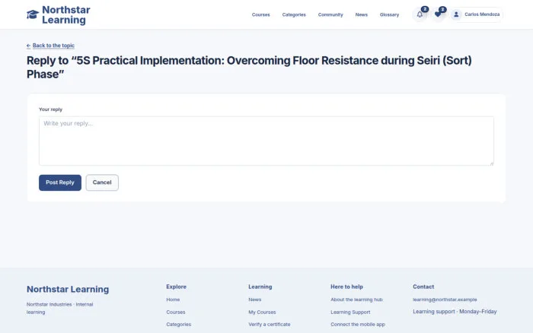Screen dimensions: 533x333
Task: Click Learning support · Monday–Friday text
Action: click(455, 312)
